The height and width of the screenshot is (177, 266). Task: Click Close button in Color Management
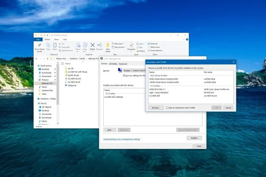click(x=199, y=146)
